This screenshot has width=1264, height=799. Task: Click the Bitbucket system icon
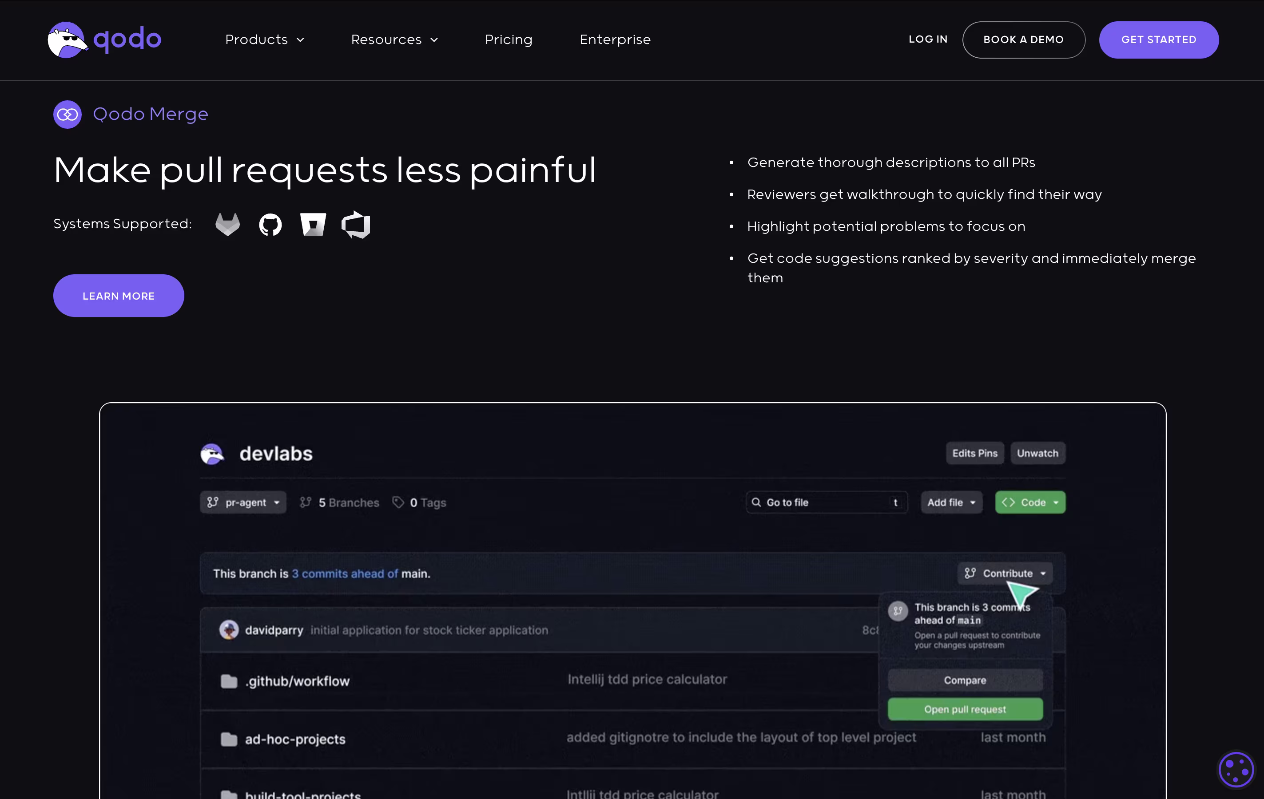313,225
